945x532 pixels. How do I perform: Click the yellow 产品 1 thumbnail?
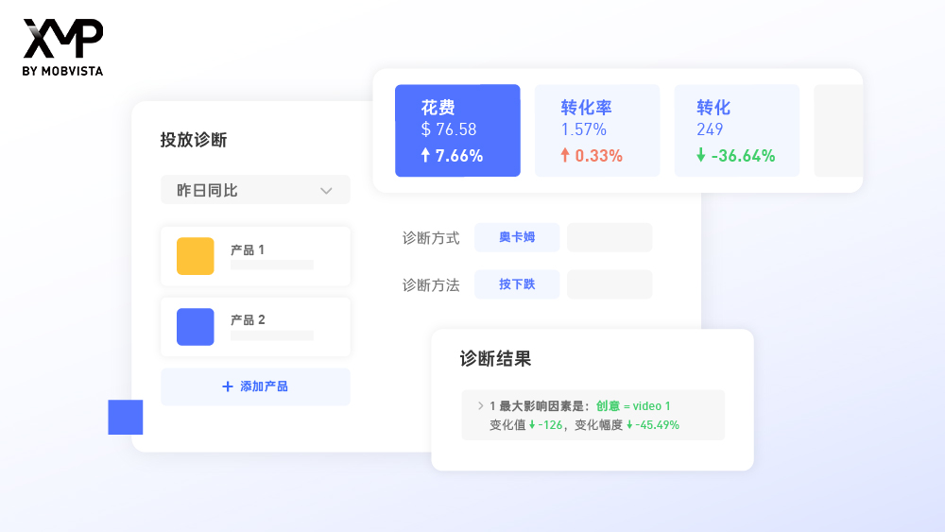(196, 256)
